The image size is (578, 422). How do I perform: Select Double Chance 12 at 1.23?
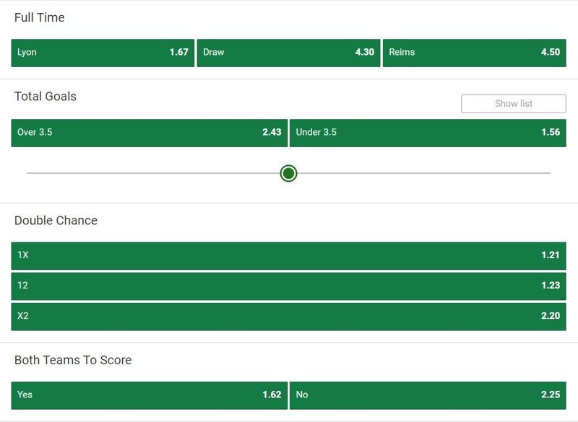tap(288, 286)
